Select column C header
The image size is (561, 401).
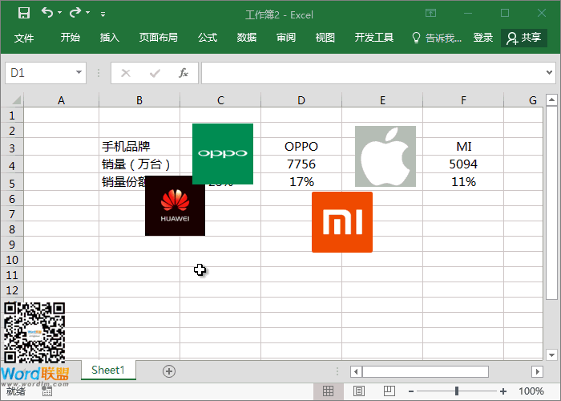[220, 100]
